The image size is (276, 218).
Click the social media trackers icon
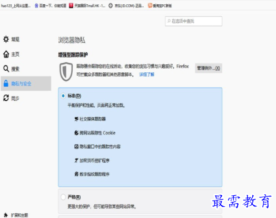[76, 119]
